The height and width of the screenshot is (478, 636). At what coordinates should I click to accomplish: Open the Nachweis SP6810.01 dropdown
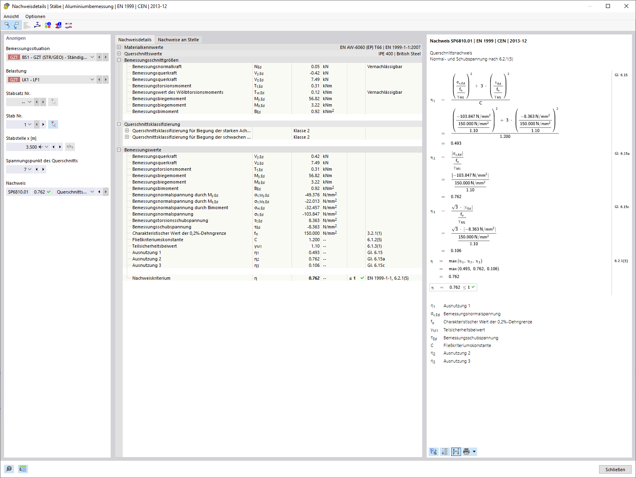tap(92, 192)
